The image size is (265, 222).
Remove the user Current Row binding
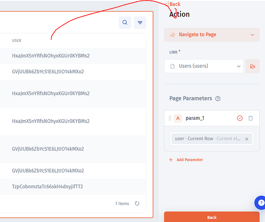247,139
